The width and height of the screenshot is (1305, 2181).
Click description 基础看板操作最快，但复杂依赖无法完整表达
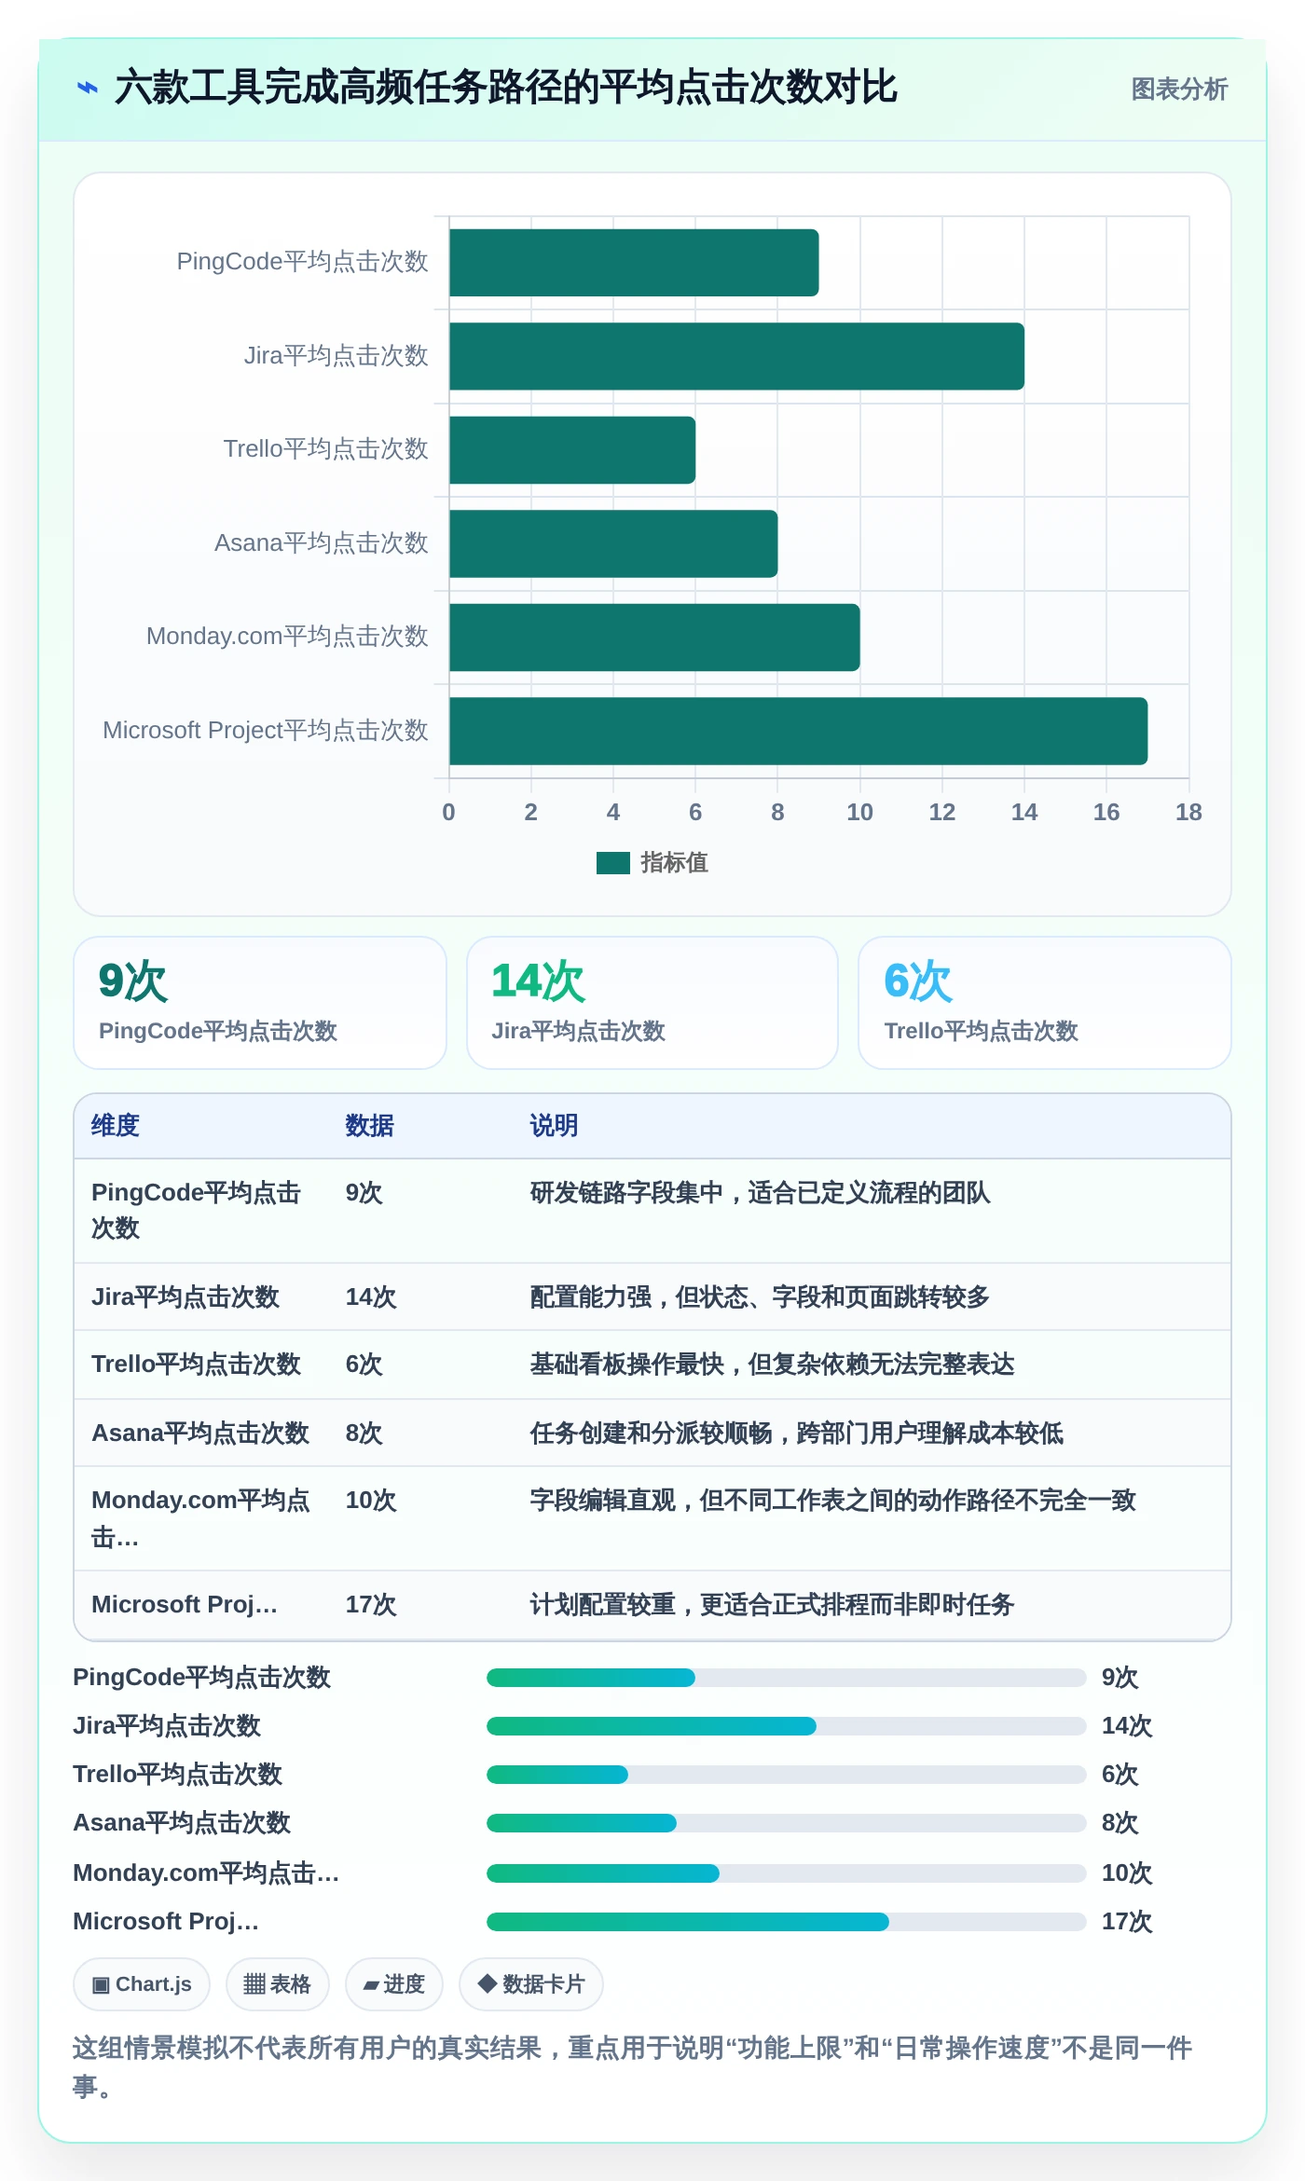click(772, 1365)
